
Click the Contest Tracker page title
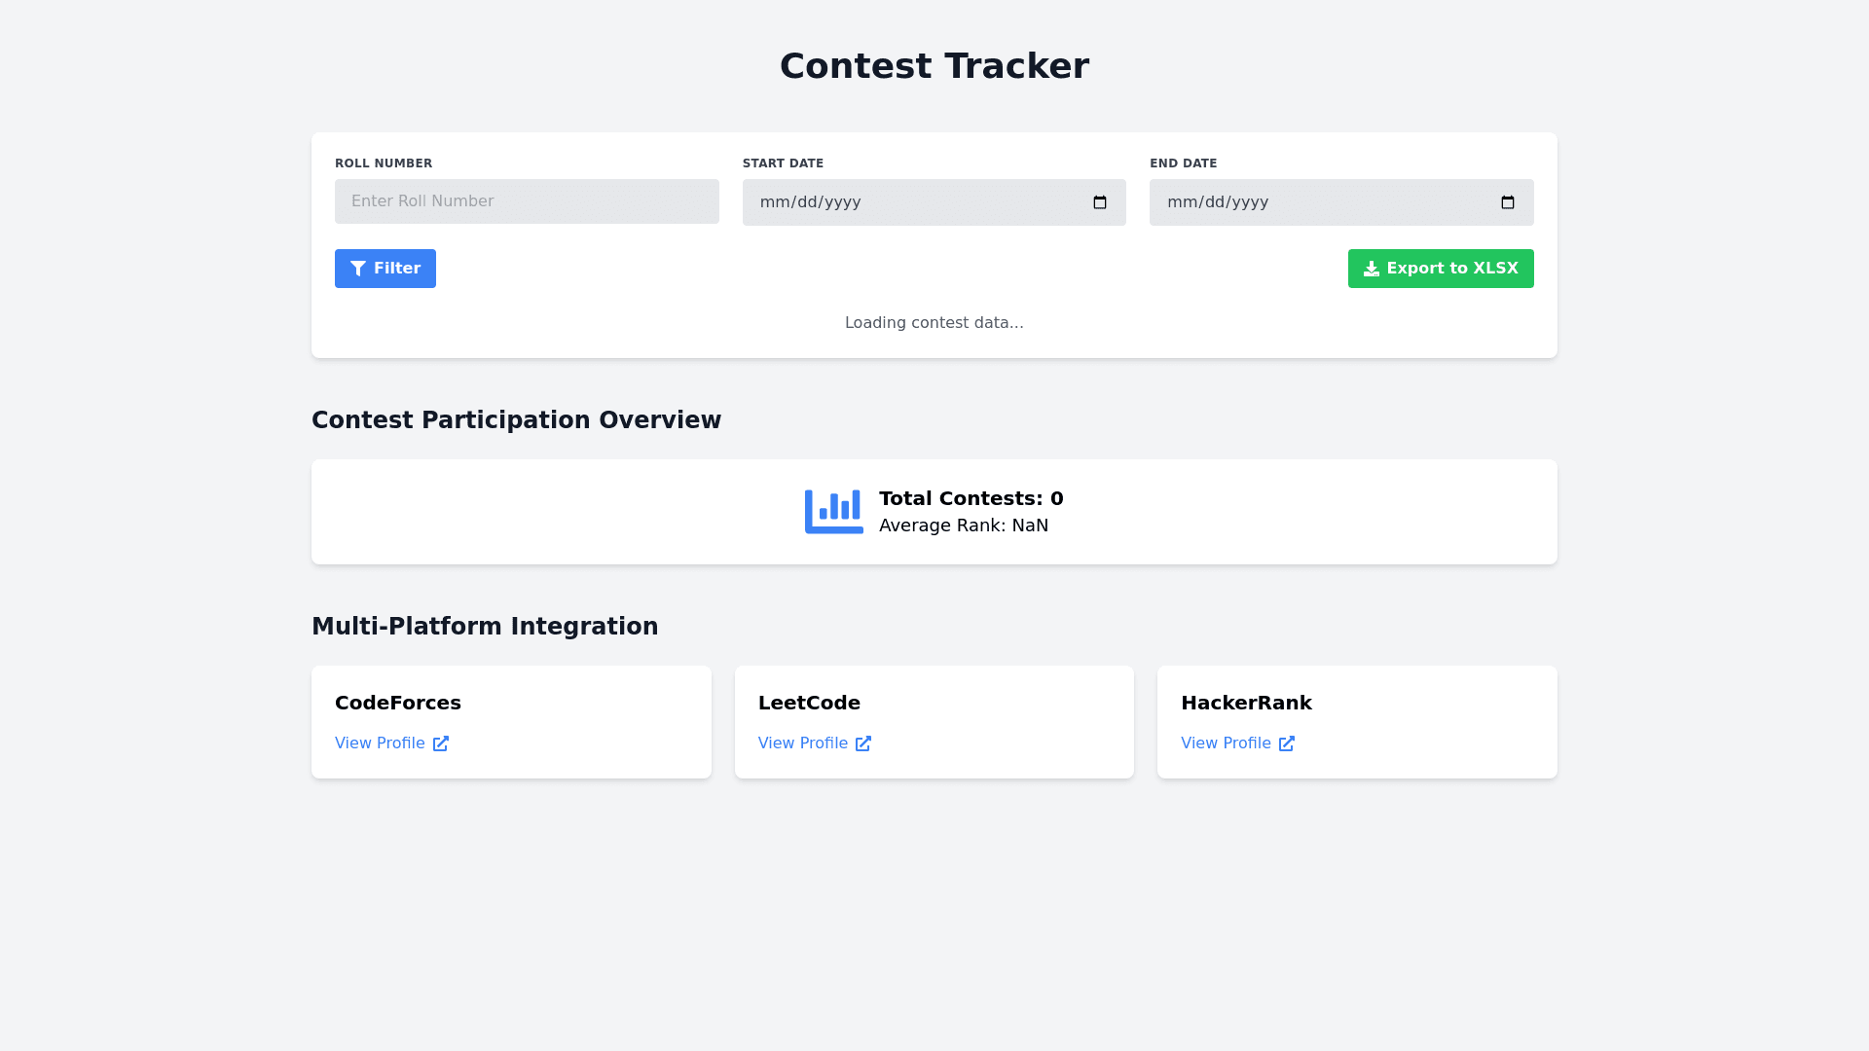pos(934,66)
